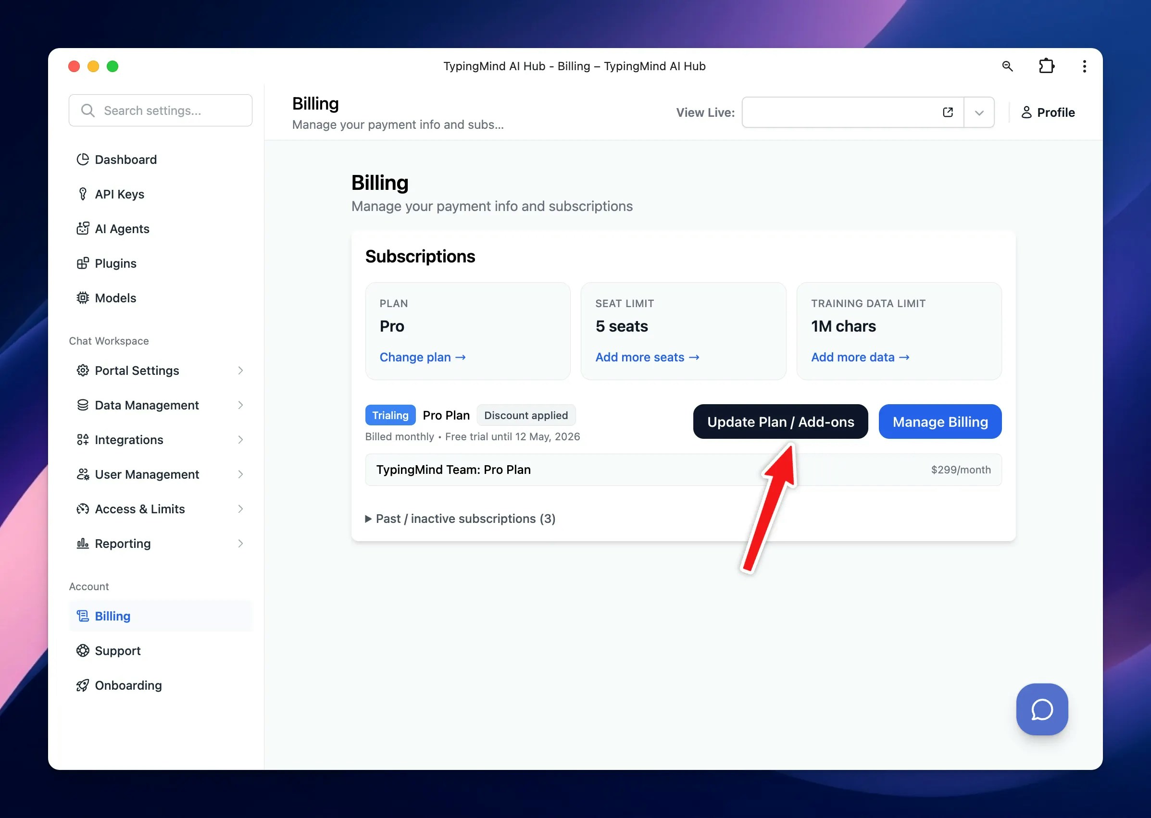Screen dimensions: 1151x818
Task: Click the Integrations icon in sidebar
Action: pos(83,440)
